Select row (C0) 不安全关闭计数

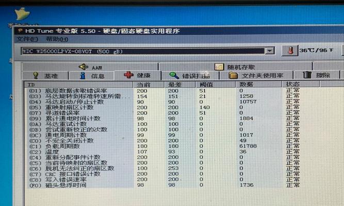coord(165,141)
